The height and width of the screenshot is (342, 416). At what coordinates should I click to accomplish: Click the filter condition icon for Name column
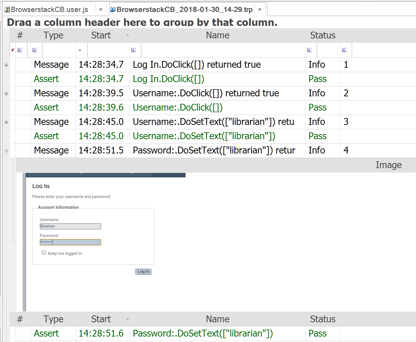click(x=133, y=50)
